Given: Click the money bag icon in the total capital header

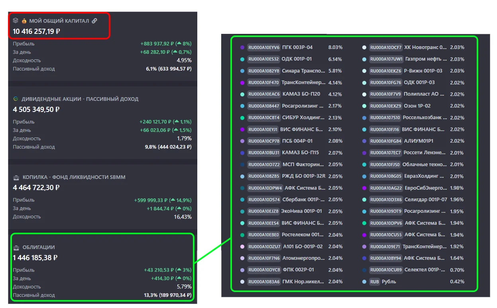Looking at the screenshot, I should [24, 21].
